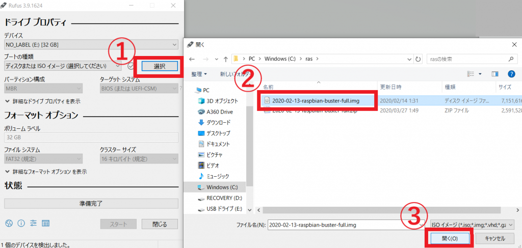Go up one folder level
Viewport: 522px width, 248px height.
click(226, 59)
